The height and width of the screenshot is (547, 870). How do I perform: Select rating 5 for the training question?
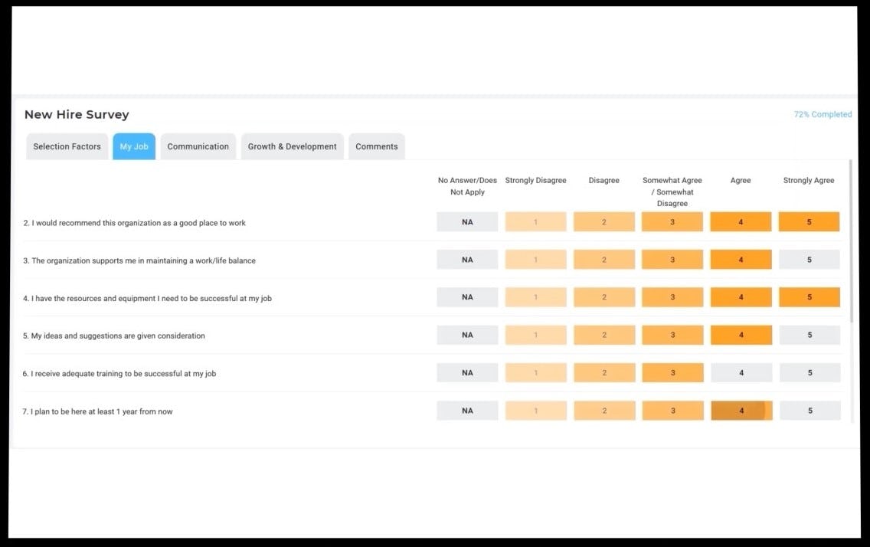pyautogui.click(x=809, y=372)
